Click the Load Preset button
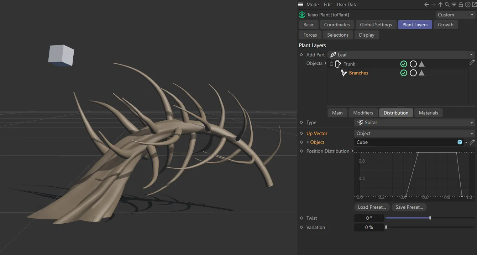Image resolution: width=477 pixels, height=255 pixels. (372, 207)
